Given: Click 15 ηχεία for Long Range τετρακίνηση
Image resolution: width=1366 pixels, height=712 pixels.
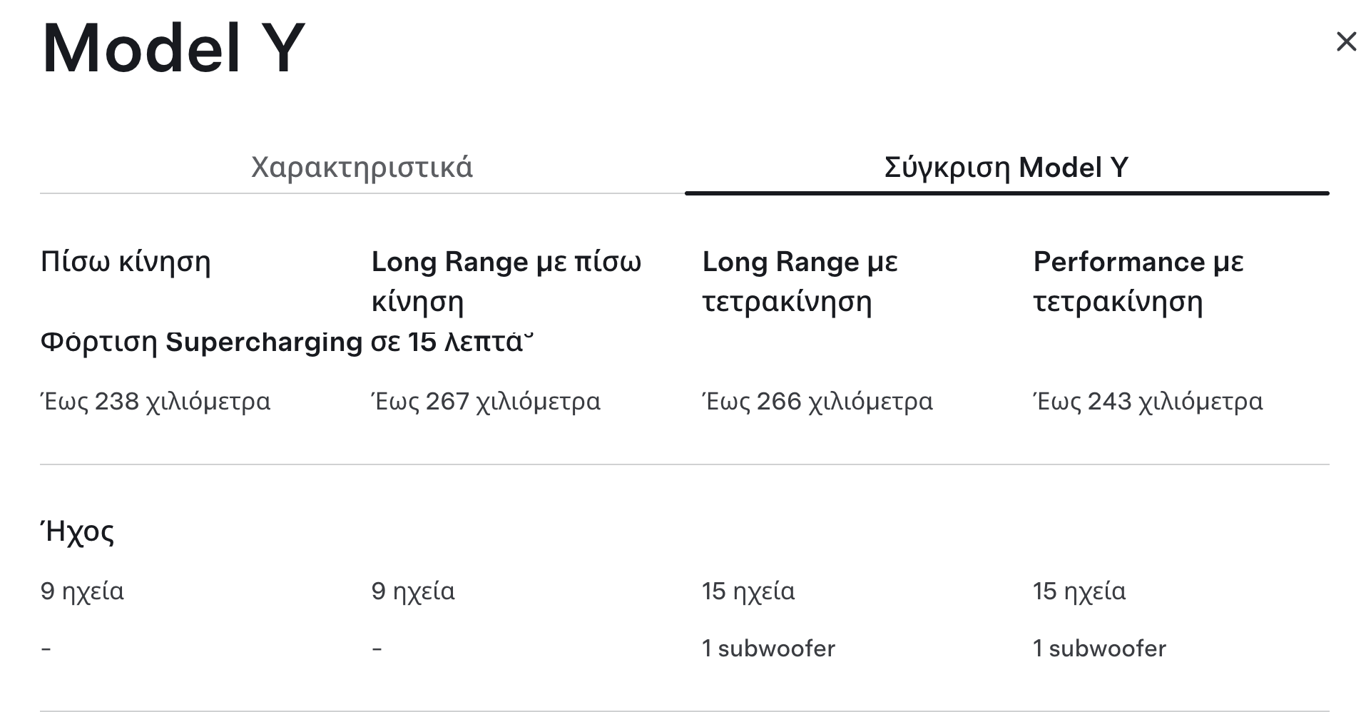Looking at the screenshot, I should click(748, 591).
